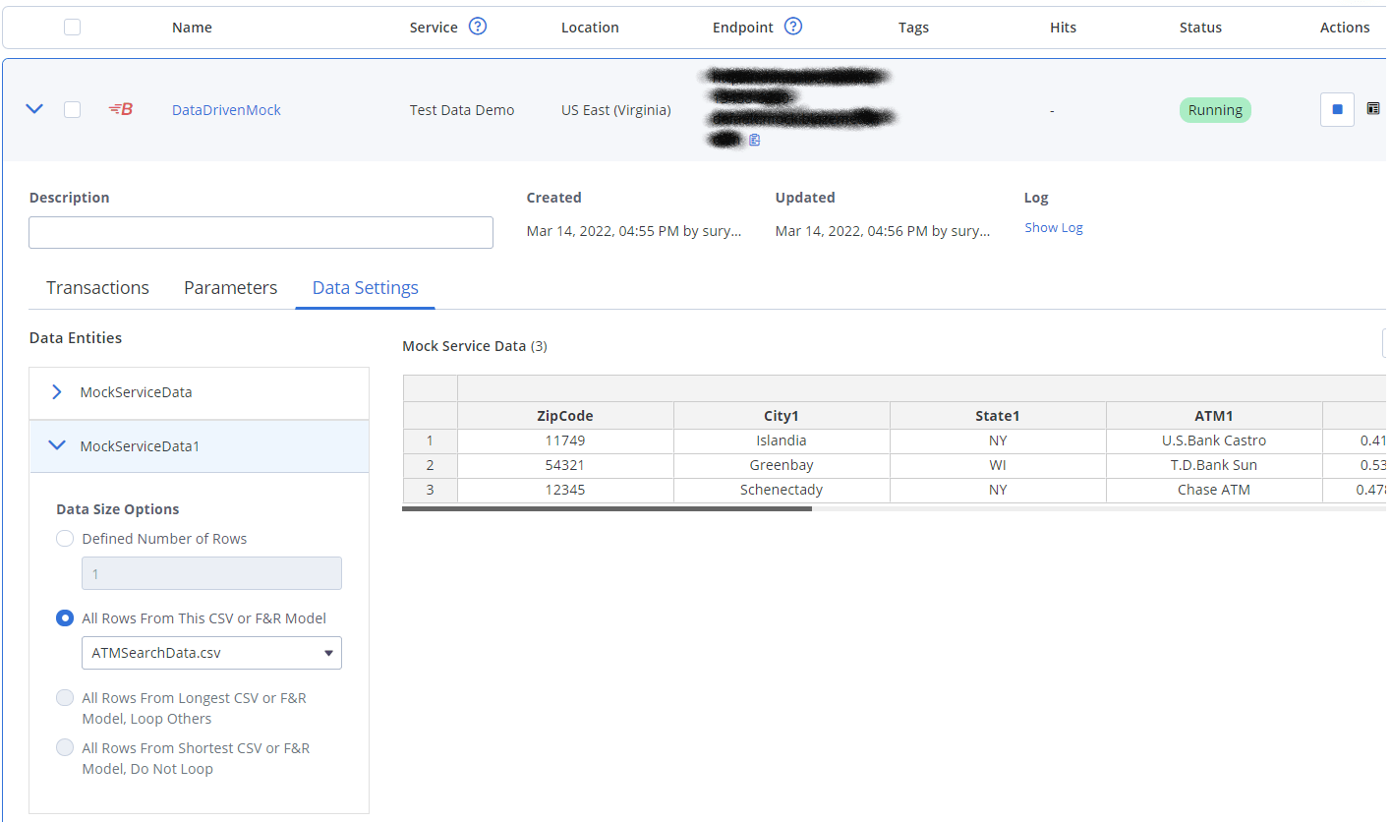This screenshot has height=822, width=1391.
Task: Click the data table horizontal scrollbar
Action: point(607,509)
